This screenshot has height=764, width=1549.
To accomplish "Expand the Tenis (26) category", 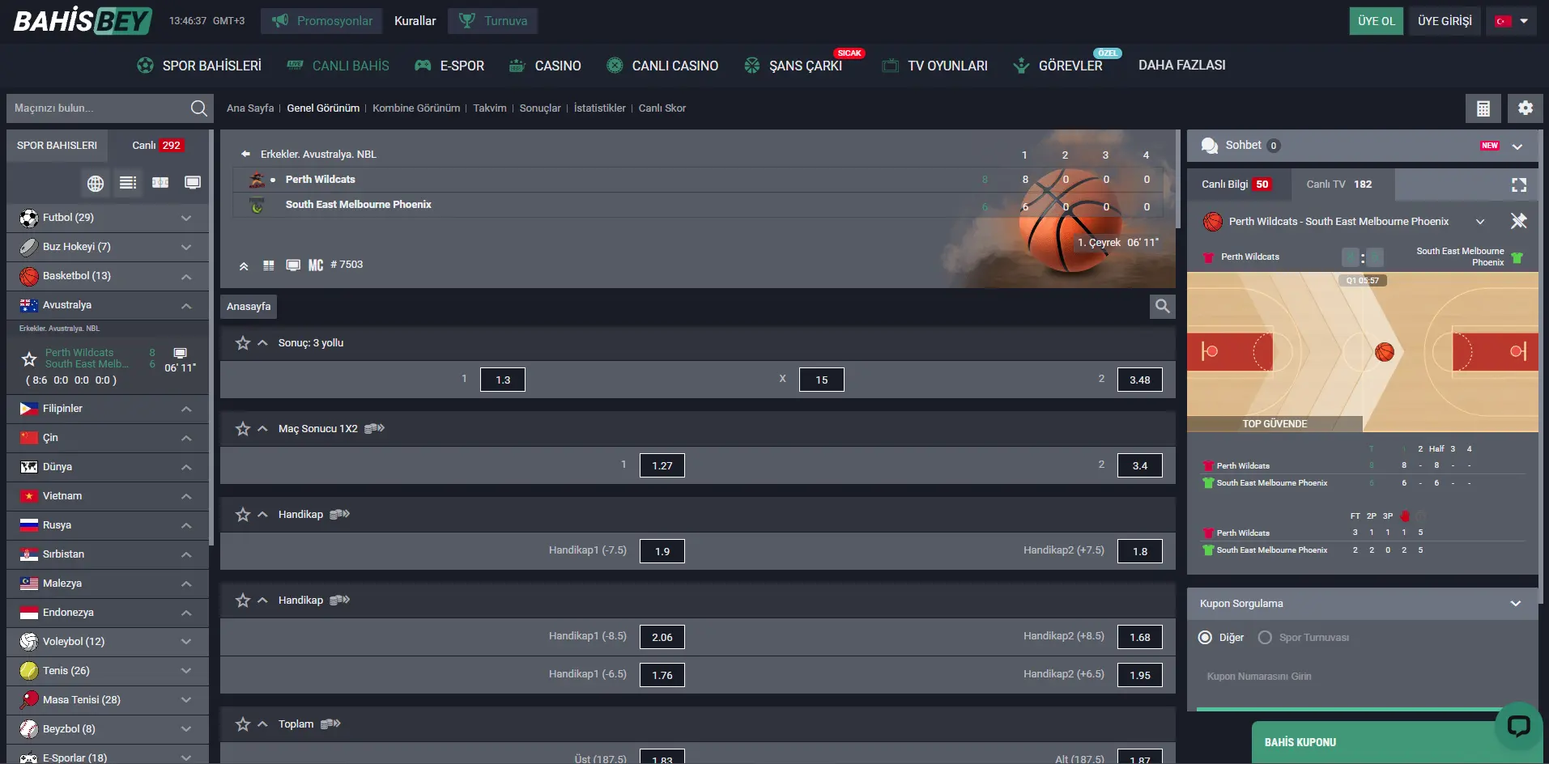I will coord(107,671).
